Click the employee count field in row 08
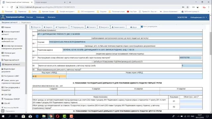This screenshot has width=212, height=119. point(192,65)
